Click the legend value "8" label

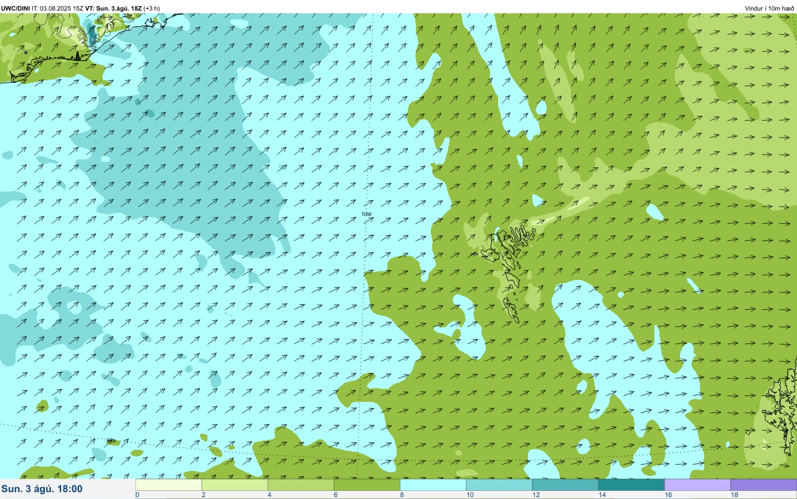point(402,495)
